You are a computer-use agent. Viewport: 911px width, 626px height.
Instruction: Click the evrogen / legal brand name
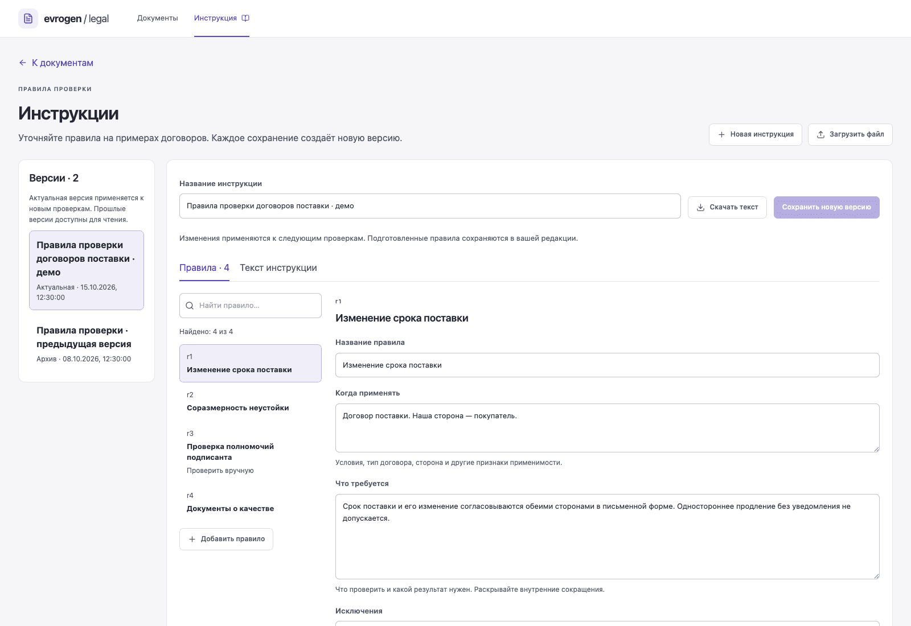click(x=76, y=19)
